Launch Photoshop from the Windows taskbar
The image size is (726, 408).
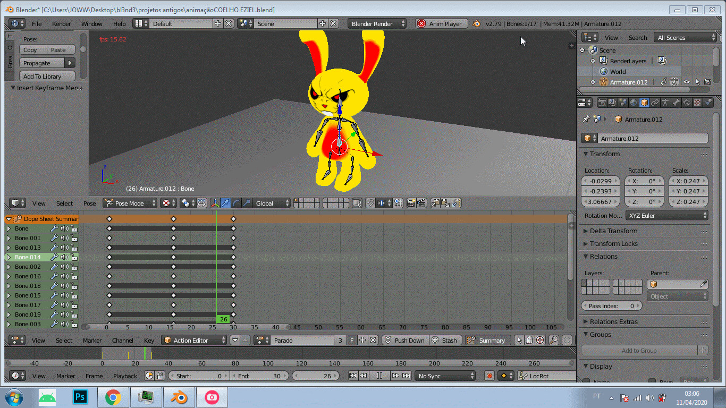tap(81, 397)
